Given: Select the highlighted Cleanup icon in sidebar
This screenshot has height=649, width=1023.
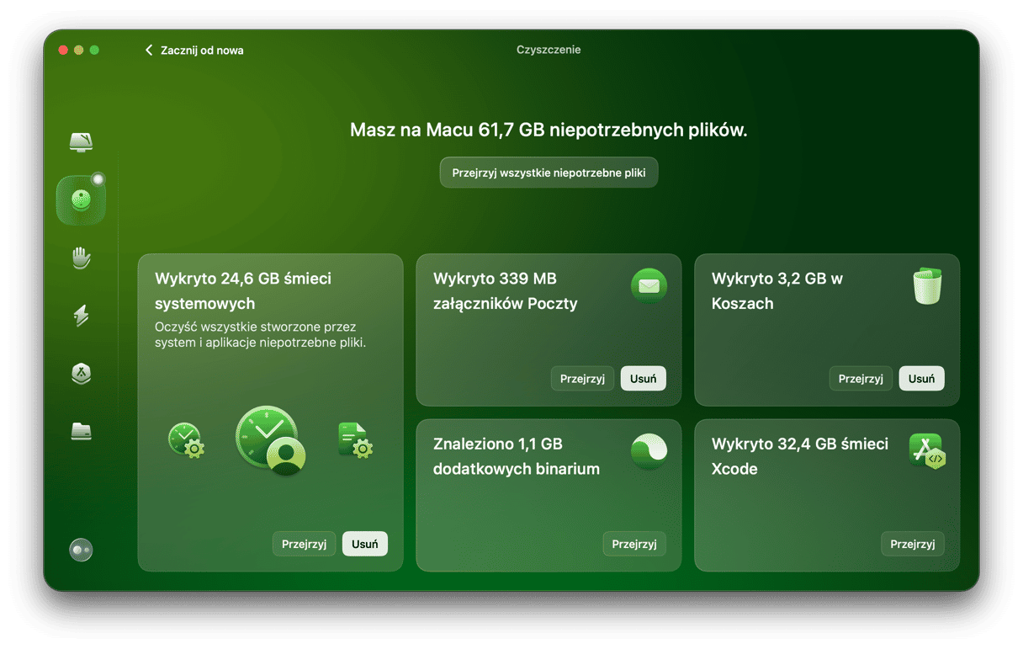Looking at the screenshot, I should (81, 200).
